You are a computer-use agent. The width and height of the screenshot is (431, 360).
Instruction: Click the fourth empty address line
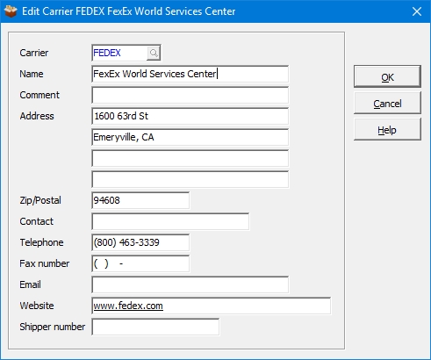[x=190, y=179]
